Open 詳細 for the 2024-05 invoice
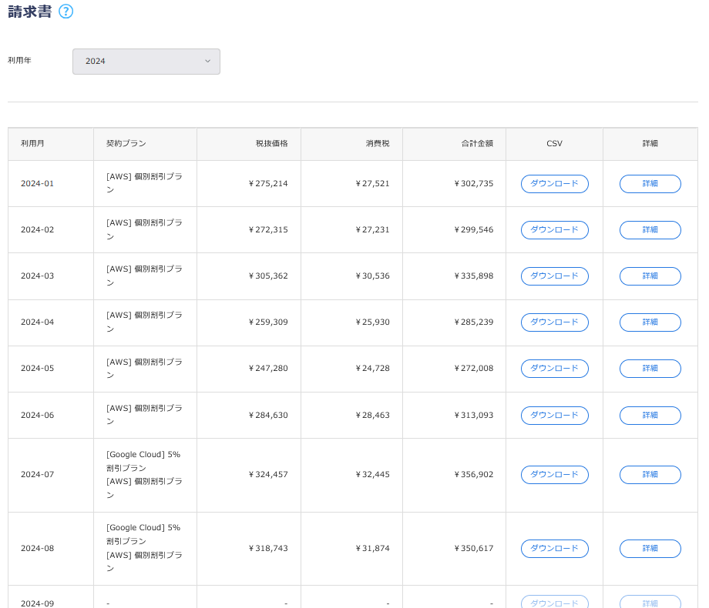Image resolution: width=709 pixels, height=608 pixels. pos(650,369)
